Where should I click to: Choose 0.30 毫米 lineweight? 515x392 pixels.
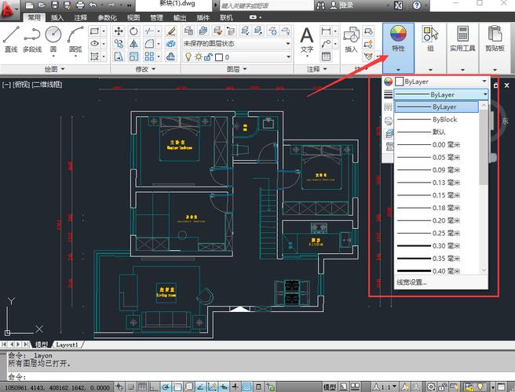[x=436, y=245]
